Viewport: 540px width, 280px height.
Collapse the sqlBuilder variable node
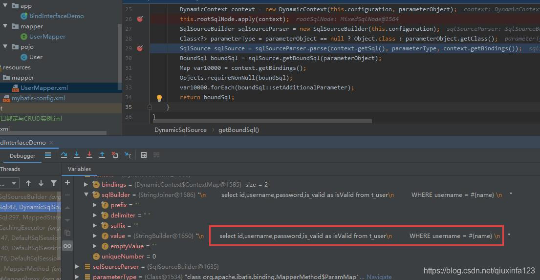click(x=86, y=195)
